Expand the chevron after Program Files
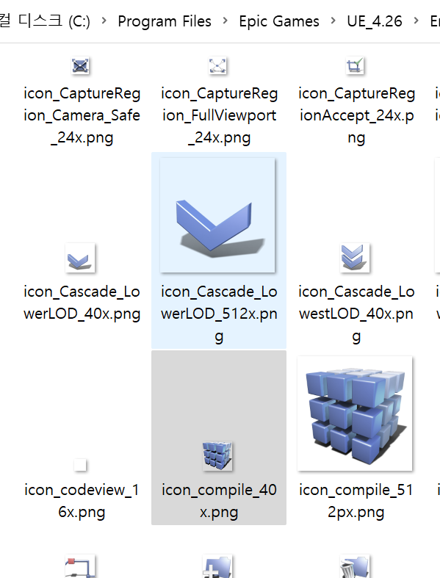 [226, 21]
